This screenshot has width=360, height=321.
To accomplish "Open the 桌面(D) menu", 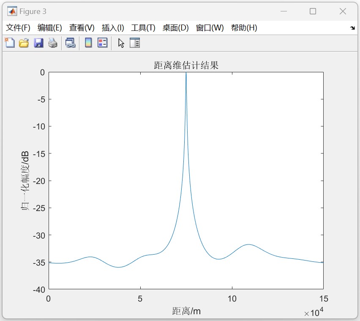I will tap(175, 28).
